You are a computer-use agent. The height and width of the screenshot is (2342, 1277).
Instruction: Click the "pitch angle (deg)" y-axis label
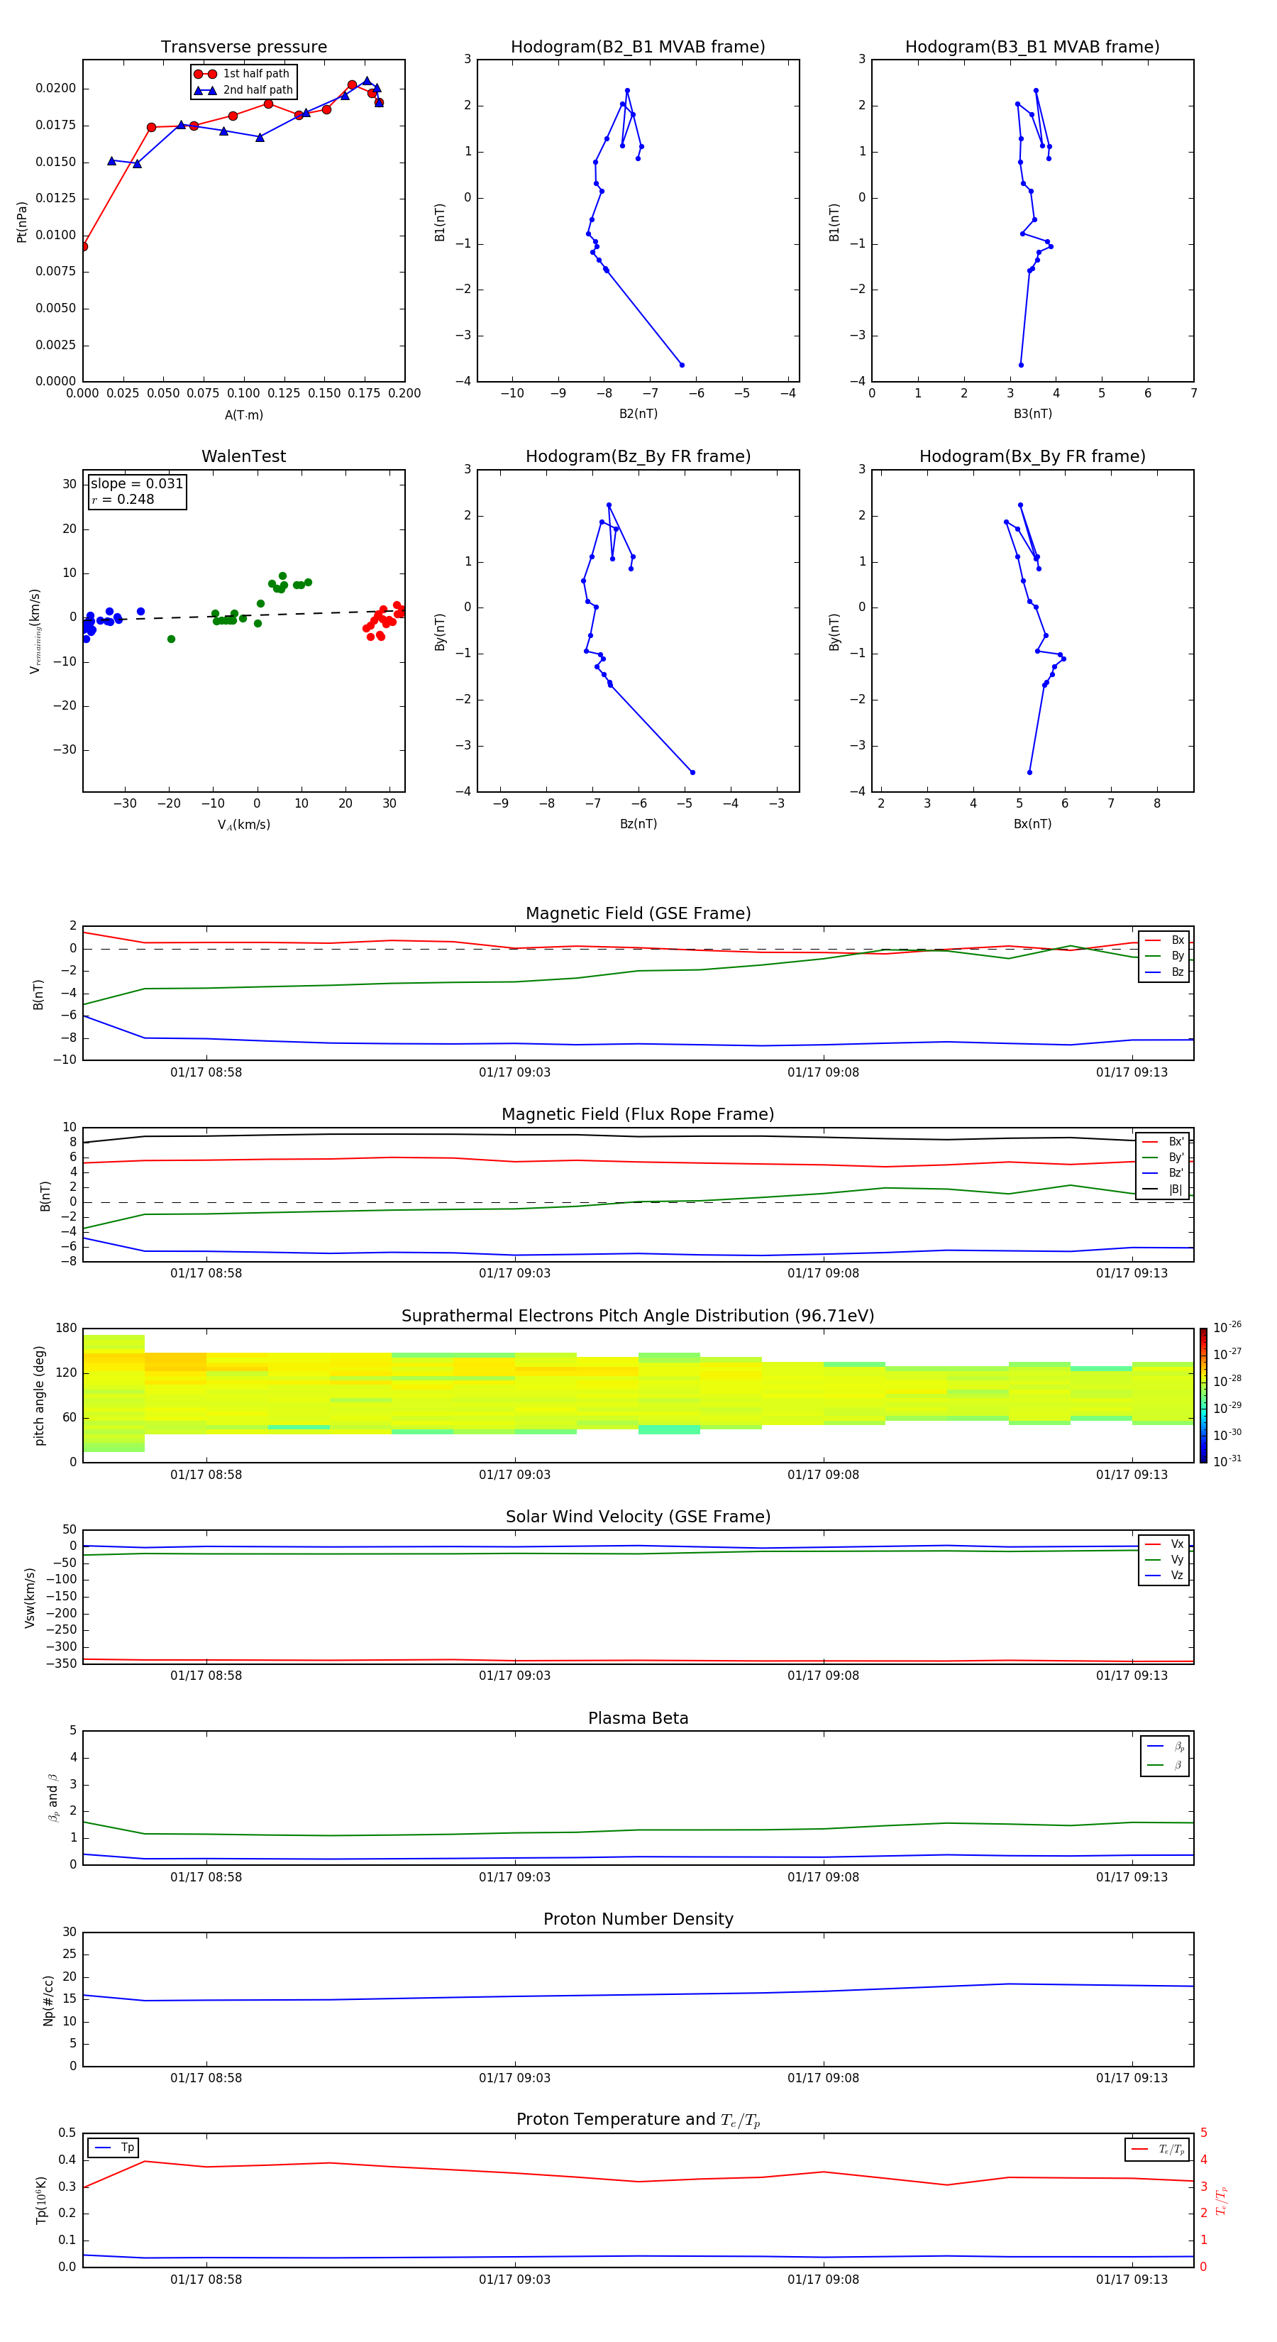tap(39, 1395)
